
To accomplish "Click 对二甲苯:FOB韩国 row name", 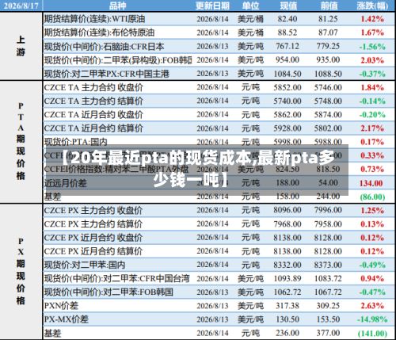I will (x=109, y=292).
